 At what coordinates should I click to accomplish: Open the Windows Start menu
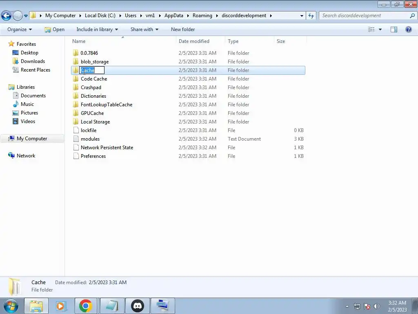11,306
